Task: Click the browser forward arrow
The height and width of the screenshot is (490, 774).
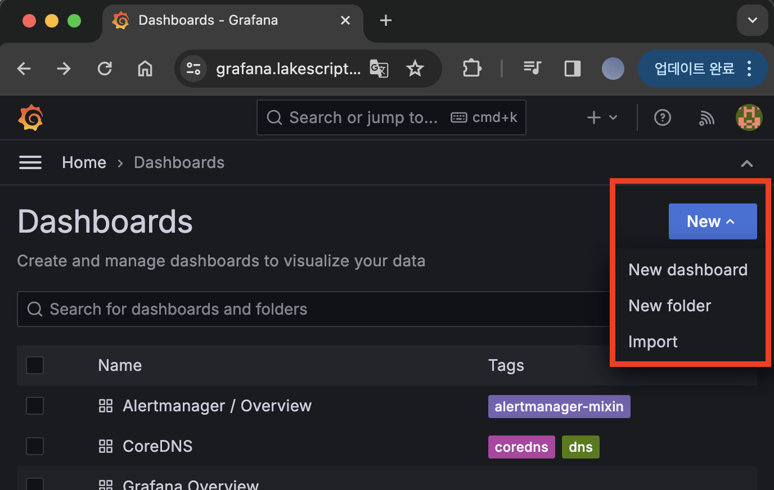Action: [64, 69]
